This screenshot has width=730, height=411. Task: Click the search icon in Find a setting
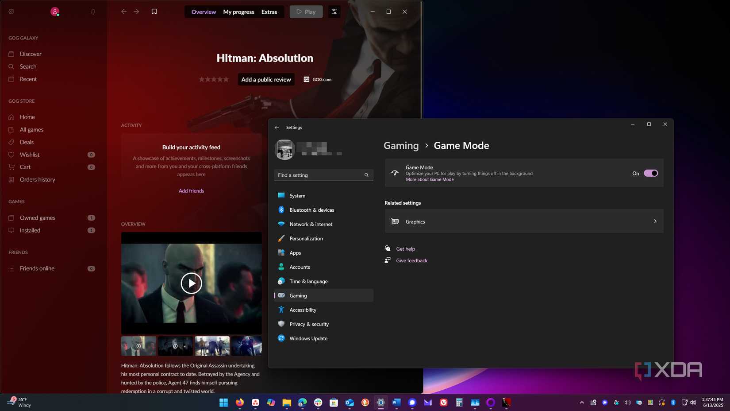[366, 175]
